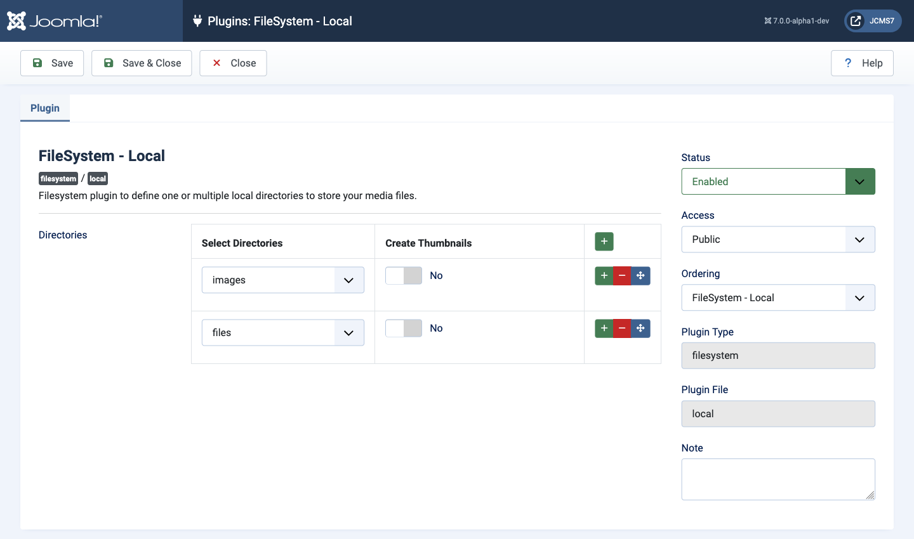Click the Select Directories column header

242,244
